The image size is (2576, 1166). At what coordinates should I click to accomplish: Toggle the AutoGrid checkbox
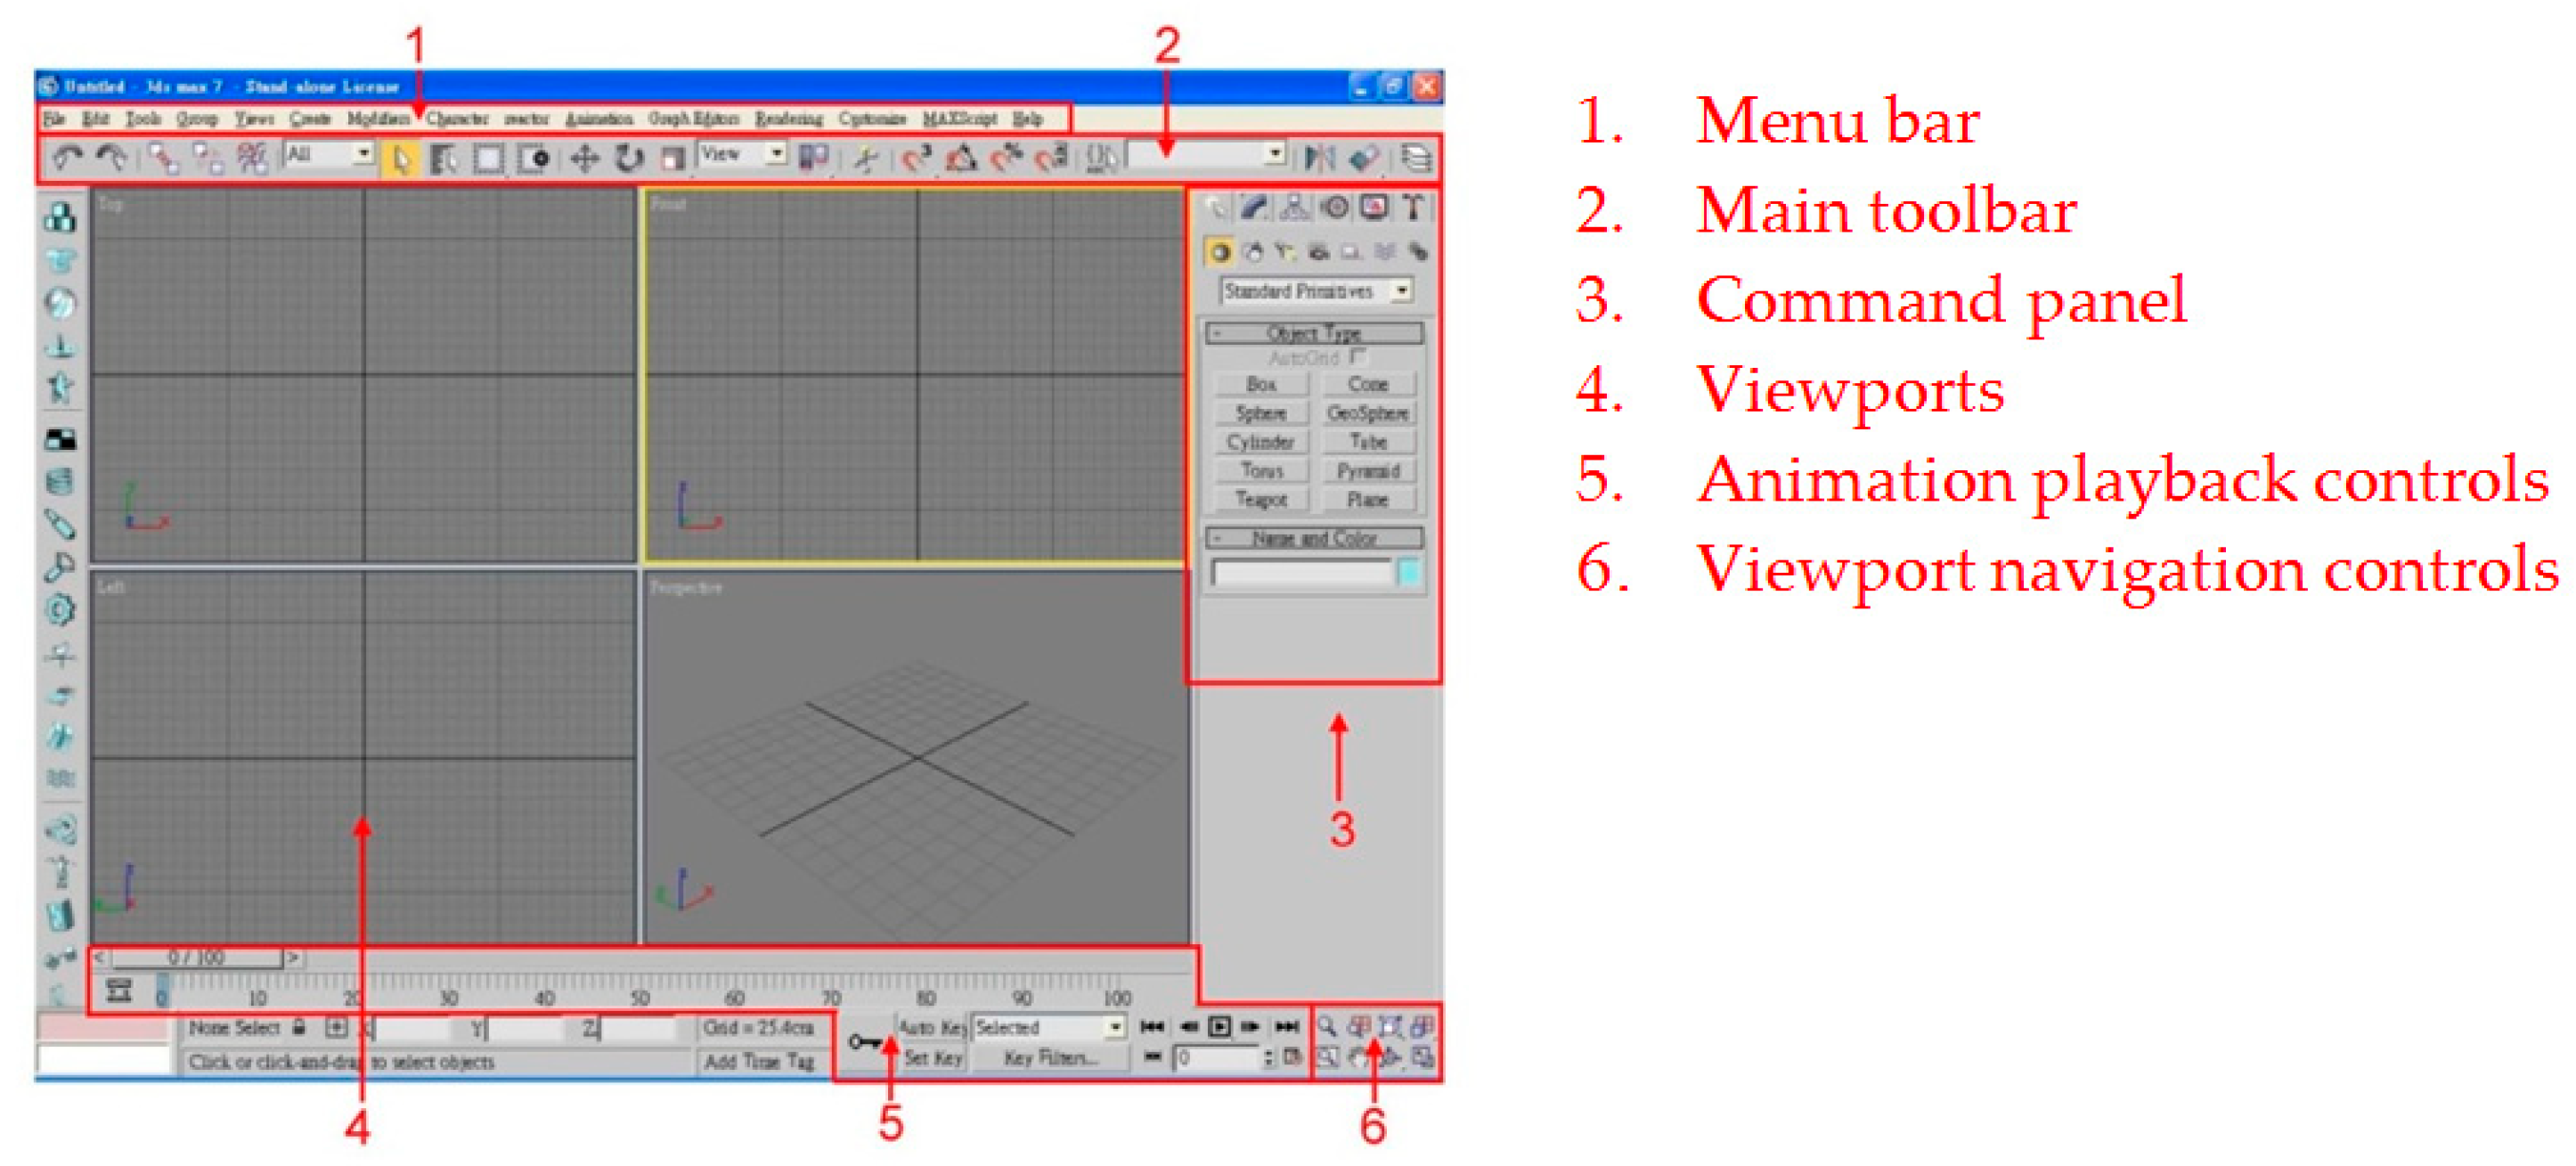(1357, 356)
